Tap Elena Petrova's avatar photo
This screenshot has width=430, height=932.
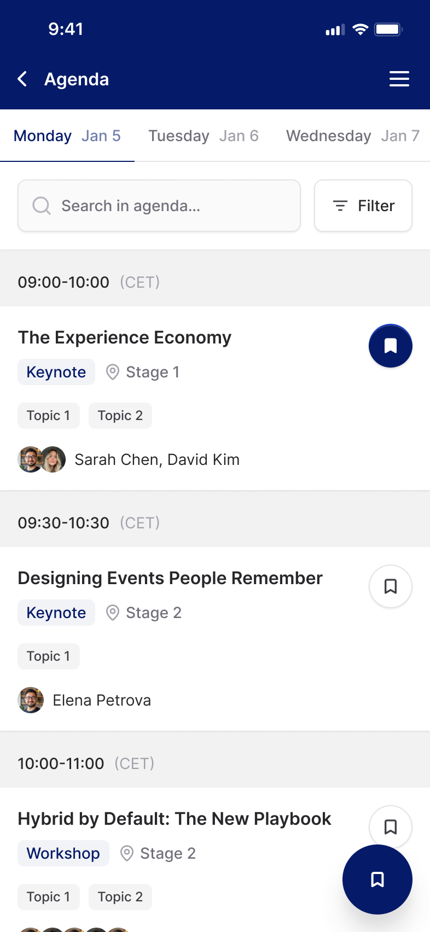coord(31,700)
